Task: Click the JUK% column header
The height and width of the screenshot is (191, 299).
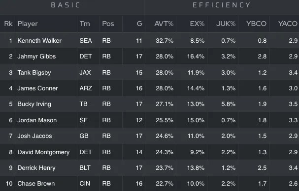Action: [x=226, y=24]
